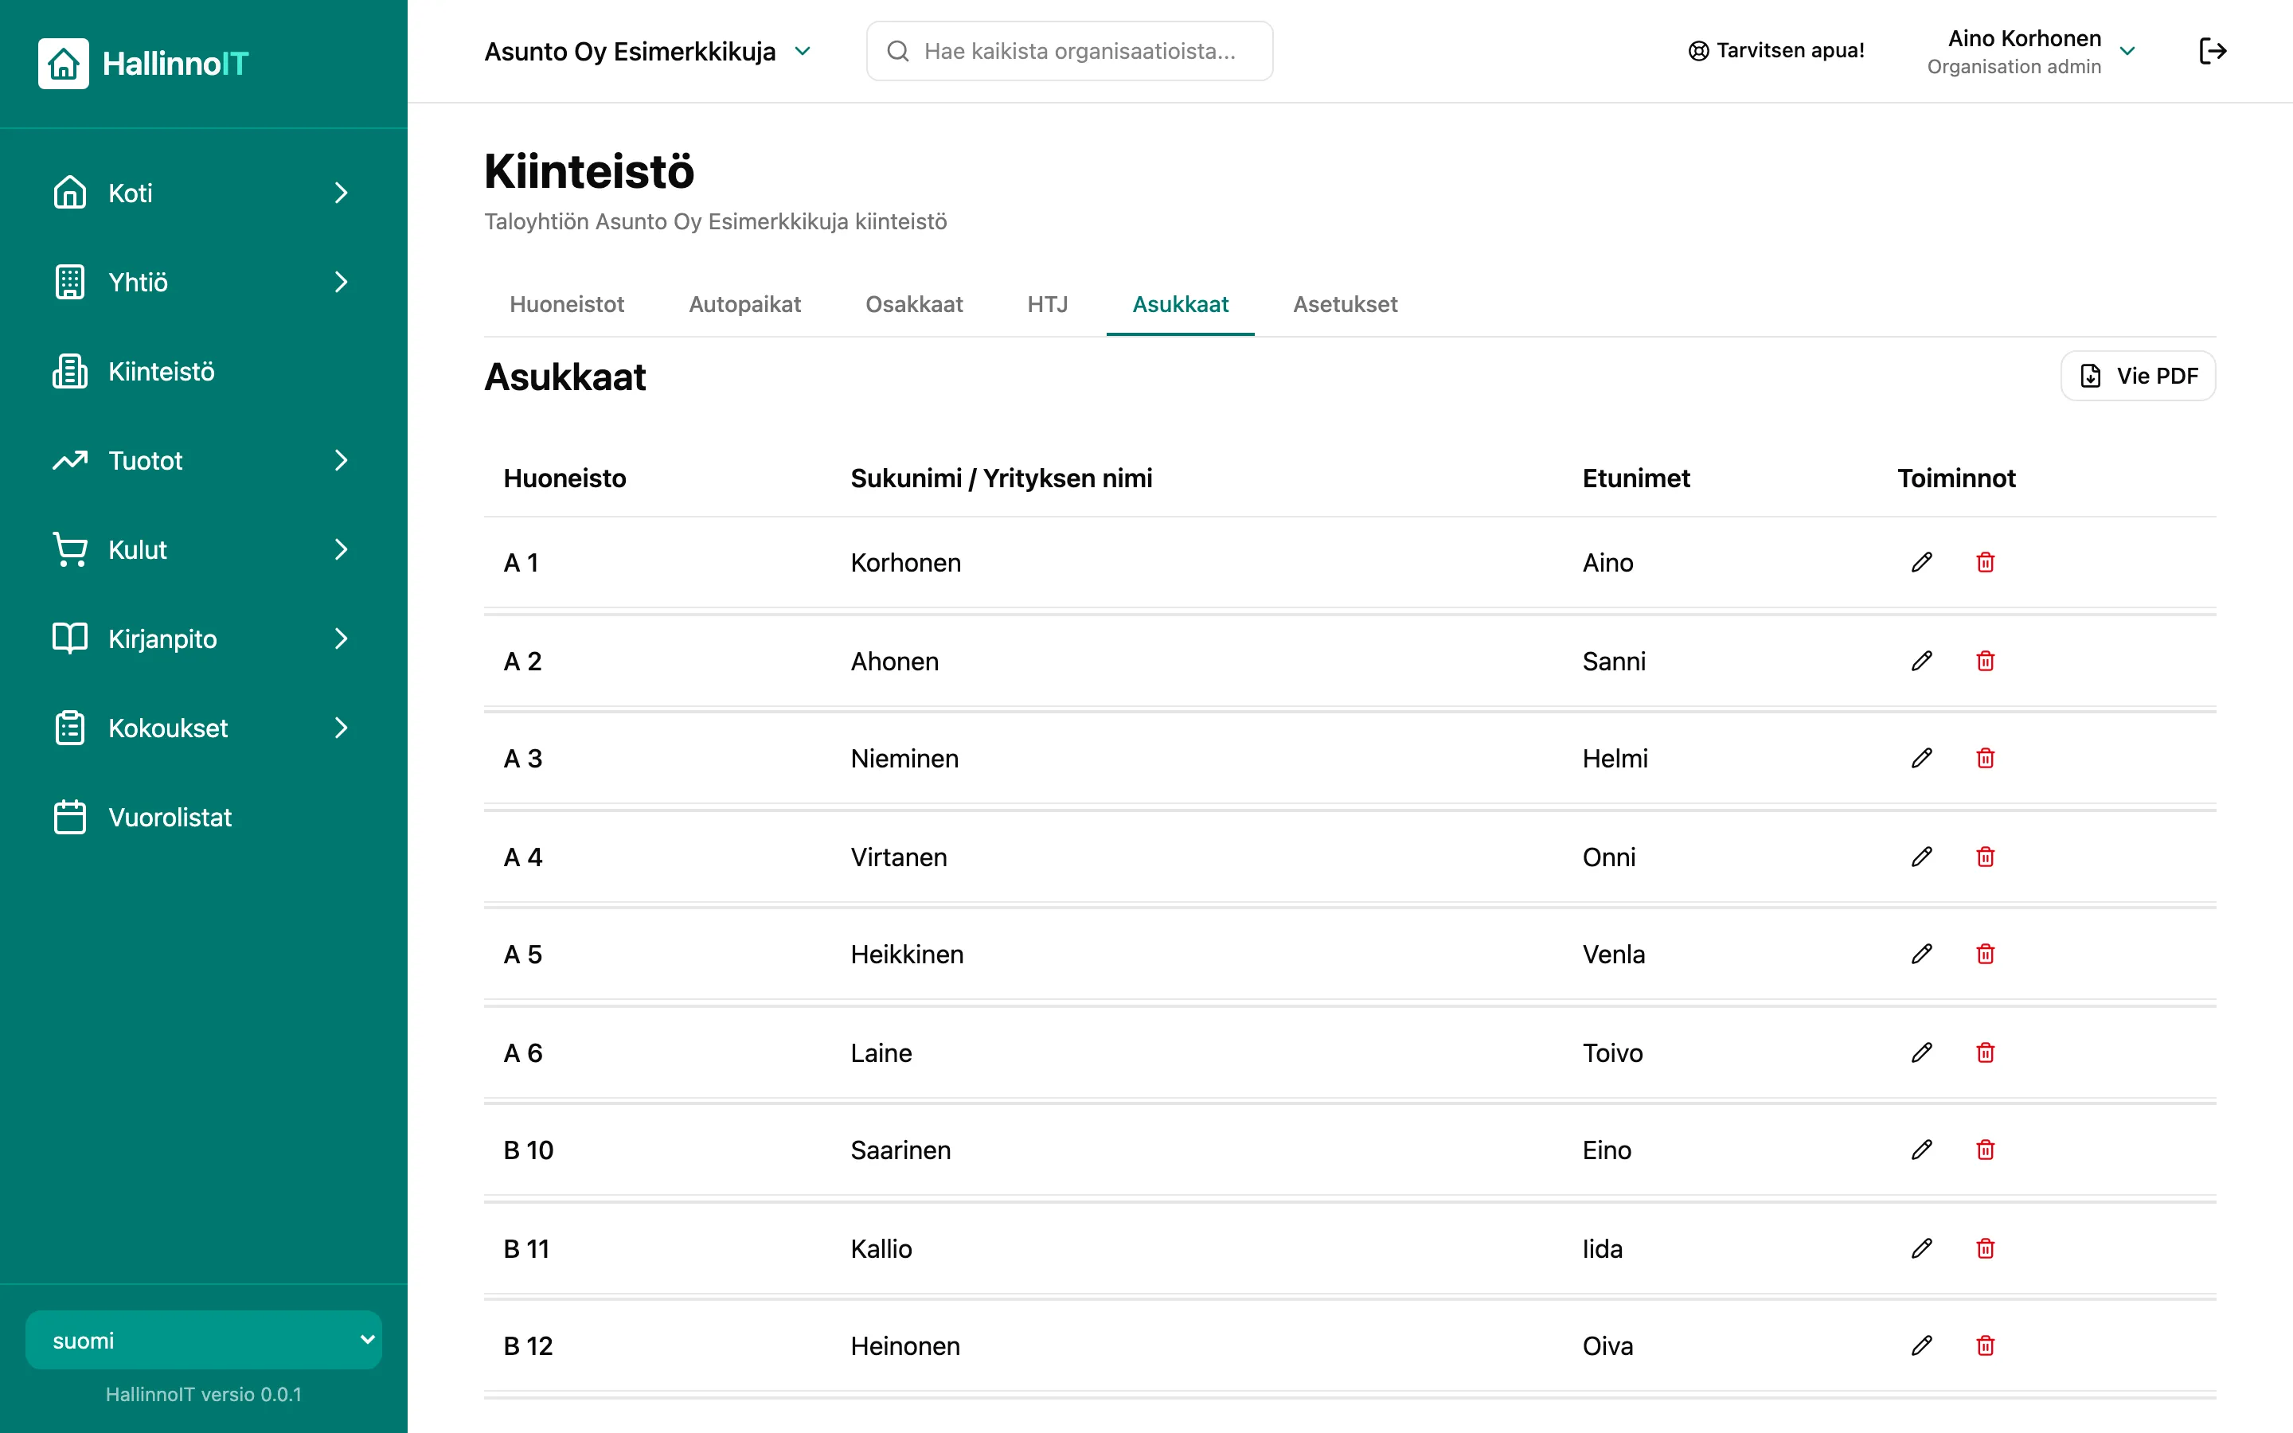The height and width of the screenshot is (1433, 2293).
Task: Delete resident Korhonen in apartment A 1
Action: pos(1985,562)
